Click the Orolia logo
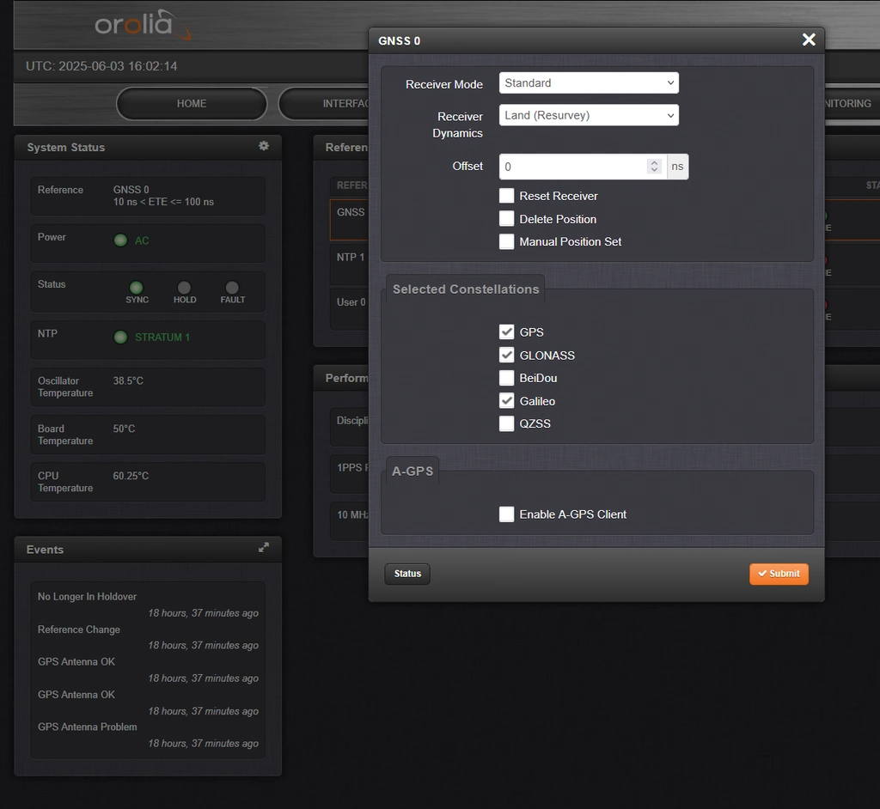 (x=143, y=24)
